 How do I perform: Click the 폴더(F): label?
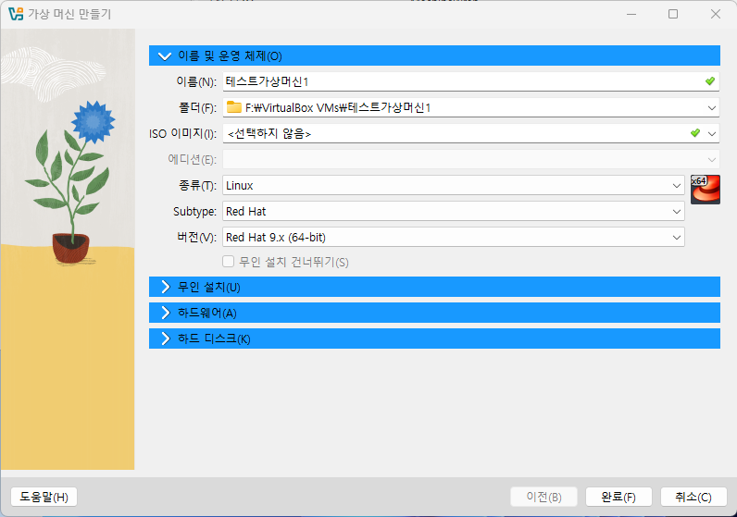(197, 107)
